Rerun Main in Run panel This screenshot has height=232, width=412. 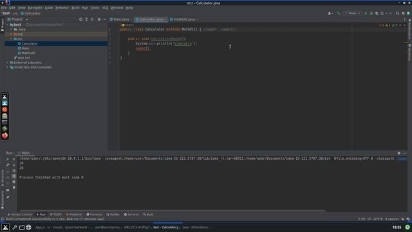(8, 159)
